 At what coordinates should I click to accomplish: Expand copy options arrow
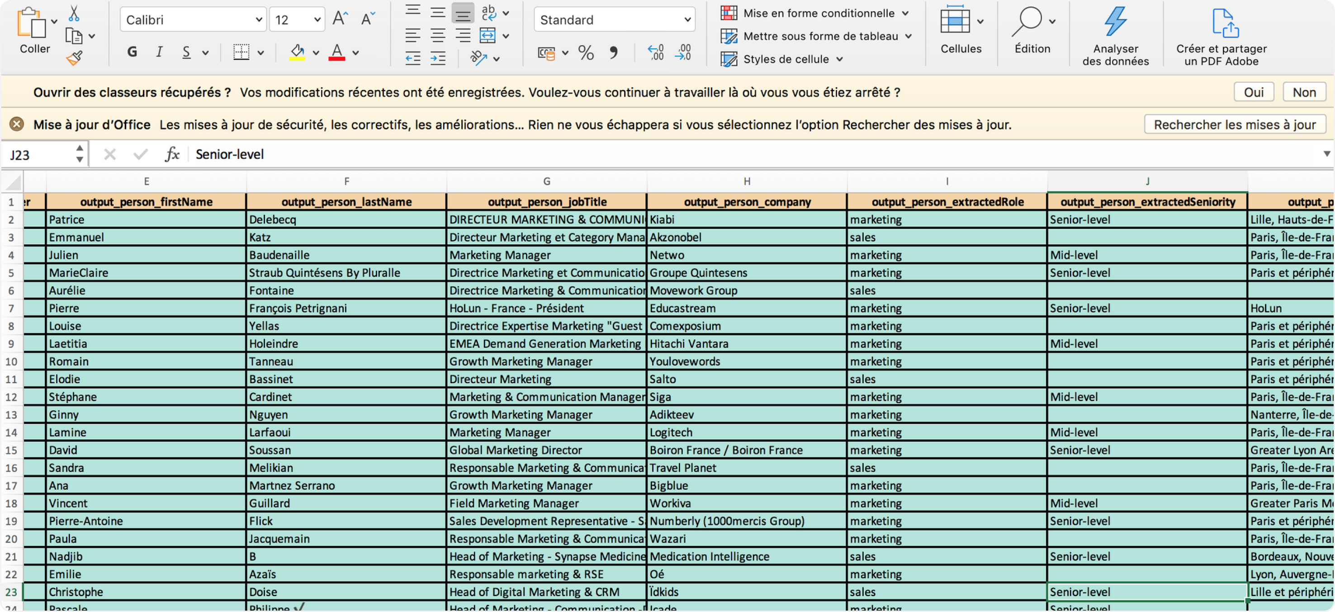(92, 36)
